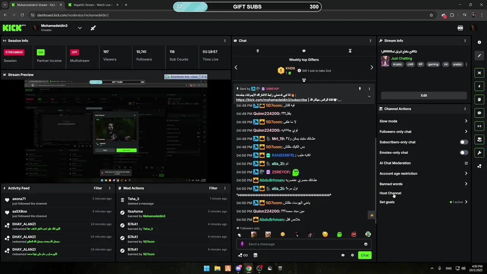Click the Send a message input field
The image size is (487, 274).
304,244
